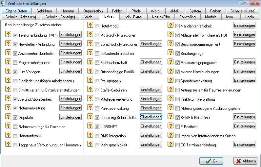Go to the Schalter (Adressen) tab
This screenshot has width=261, height=167.
pyautogui.click(x=21, y=17)
